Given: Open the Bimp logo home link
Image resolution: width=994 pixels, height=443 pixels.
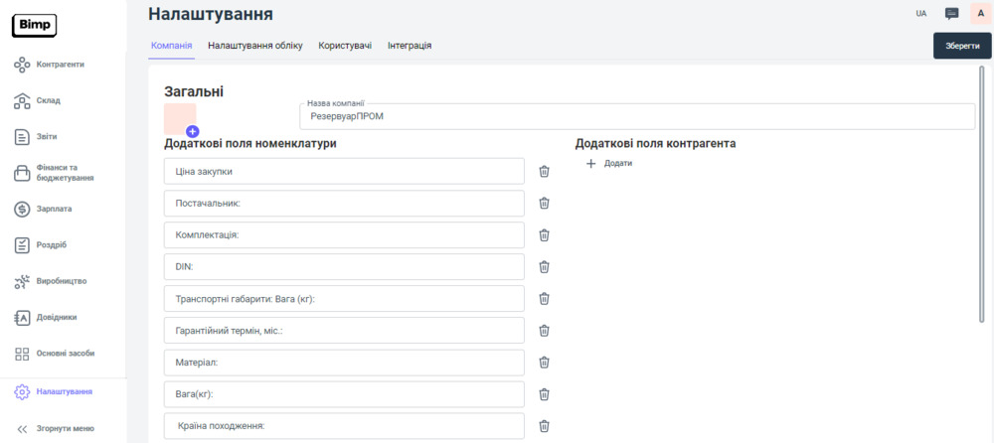Looking at the screenshot, I should [34, 26].
